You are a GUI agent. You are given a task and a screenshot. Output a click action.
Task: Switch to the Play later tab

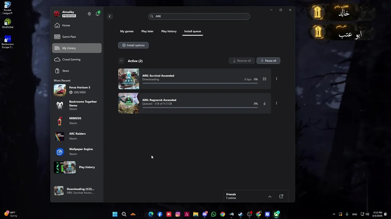click(x=147, y=31)
